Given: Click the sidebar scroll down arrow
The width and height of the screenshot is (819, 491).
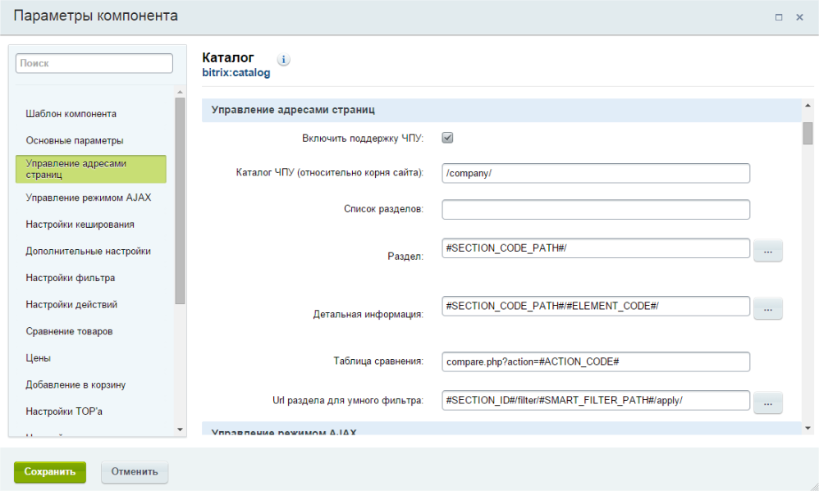Looking at the screenshot, I should click(x=181, y=429).
